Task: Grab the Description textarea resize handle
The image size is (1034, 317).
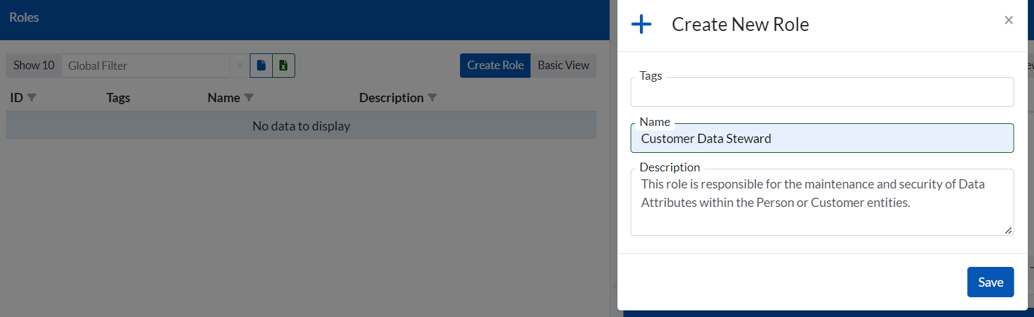Action: pos(1008,231)
